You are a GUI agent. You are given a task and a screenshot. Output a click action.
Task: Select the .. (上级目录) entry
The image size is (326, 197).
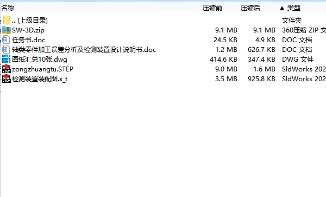(x=30, y=21)
